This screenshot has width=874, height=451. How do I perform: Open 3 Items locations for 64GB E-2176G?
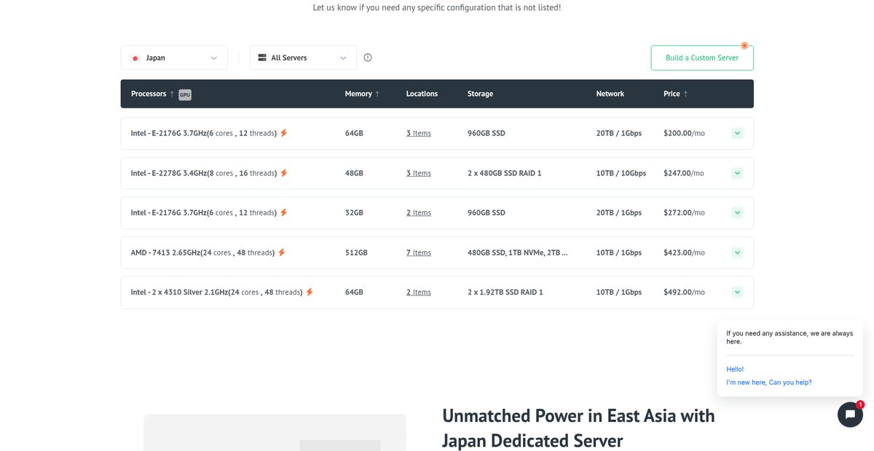(x=419, y=133)
